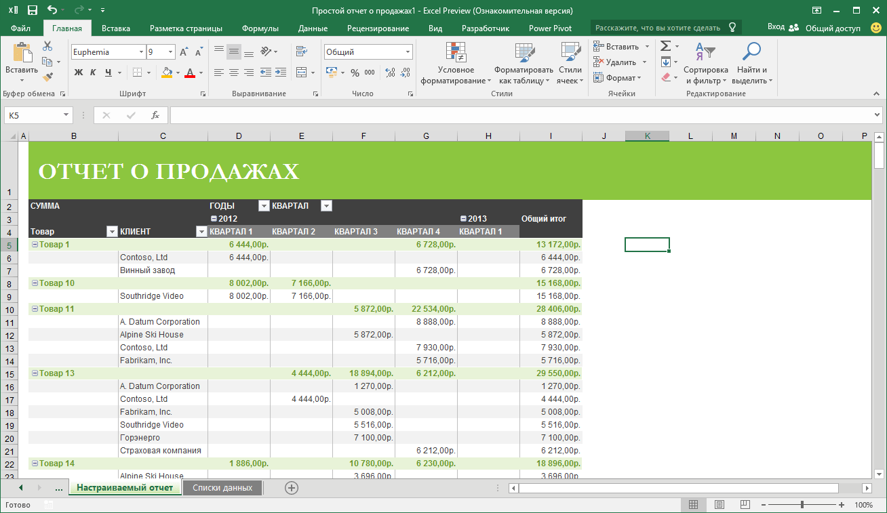Click the yellow fill color button
Viewport: 887px width, 513px height.
(x=167, y=73)
